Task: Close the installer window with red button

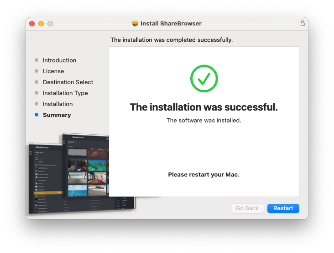Action: 32,24
